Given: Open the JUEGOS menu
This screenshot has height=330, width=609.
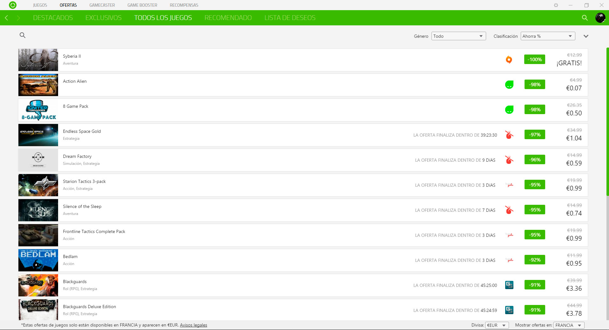Looking at the screenshot, I should point(40,5).
